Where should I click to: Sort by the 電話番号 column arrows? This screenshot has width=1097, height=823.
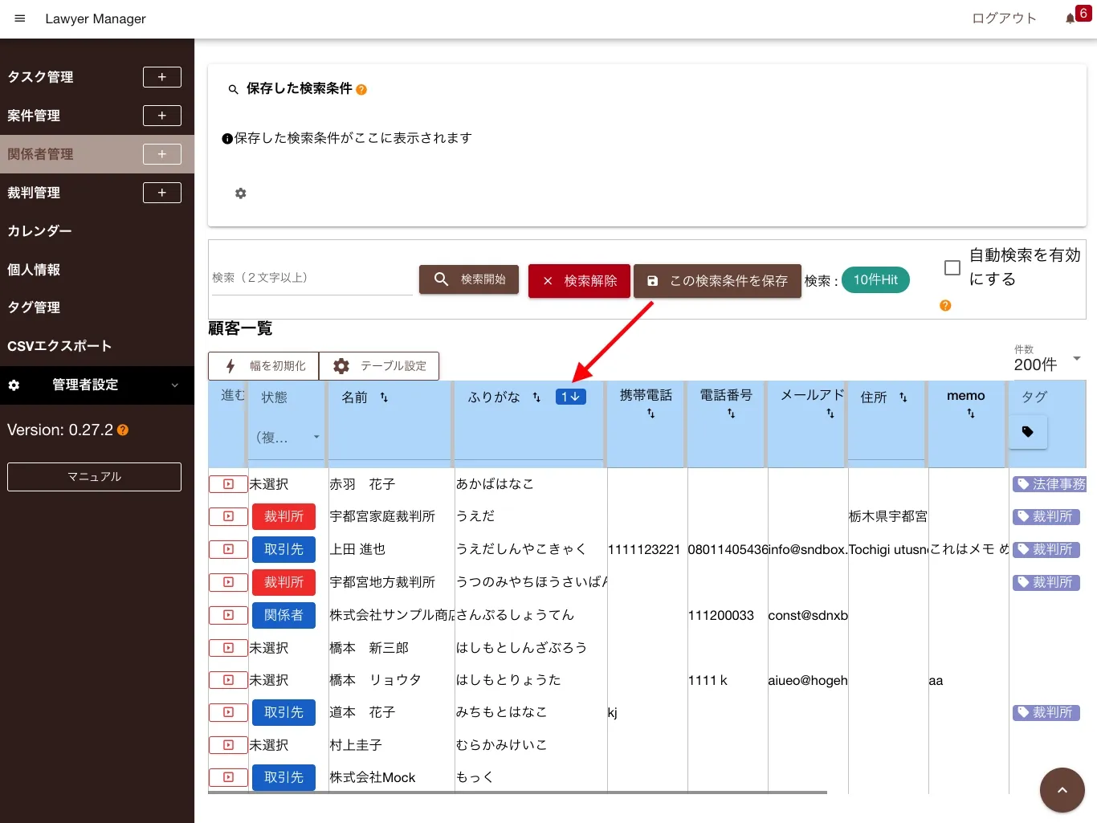tap(731, 414)
